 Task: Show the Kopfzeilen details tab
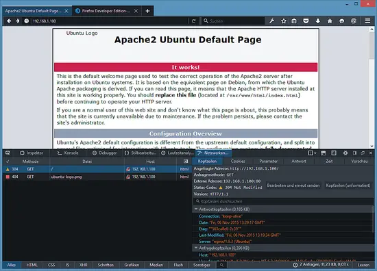[207, 162]
